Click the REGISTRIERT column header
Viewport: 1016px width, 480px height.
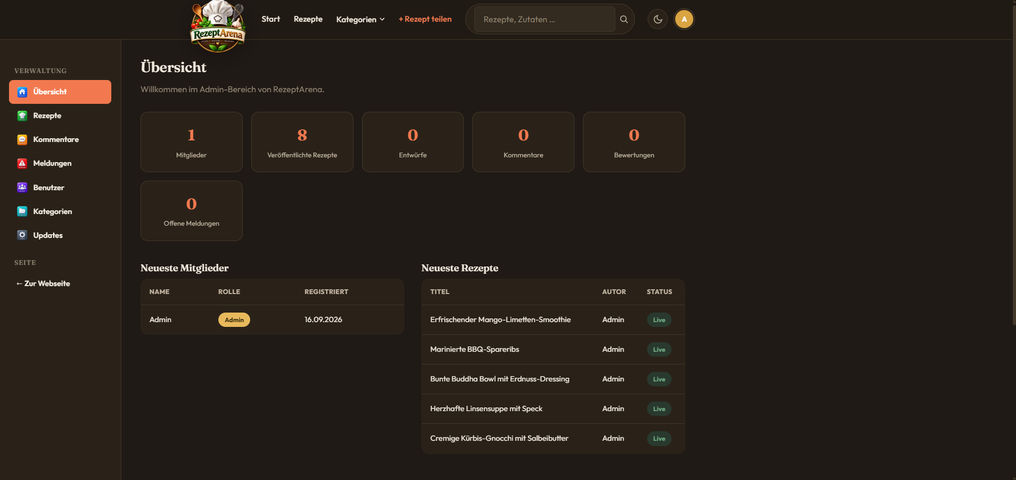tap(326, 292)
